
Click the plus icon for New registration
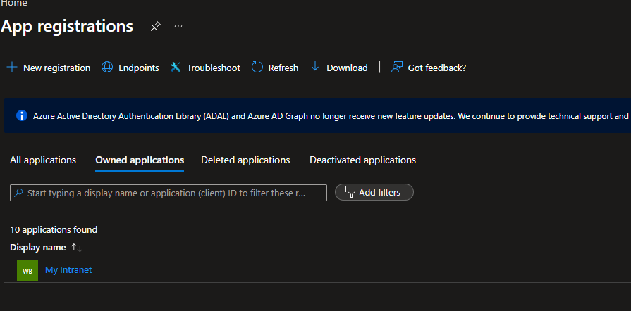[12, 67]
